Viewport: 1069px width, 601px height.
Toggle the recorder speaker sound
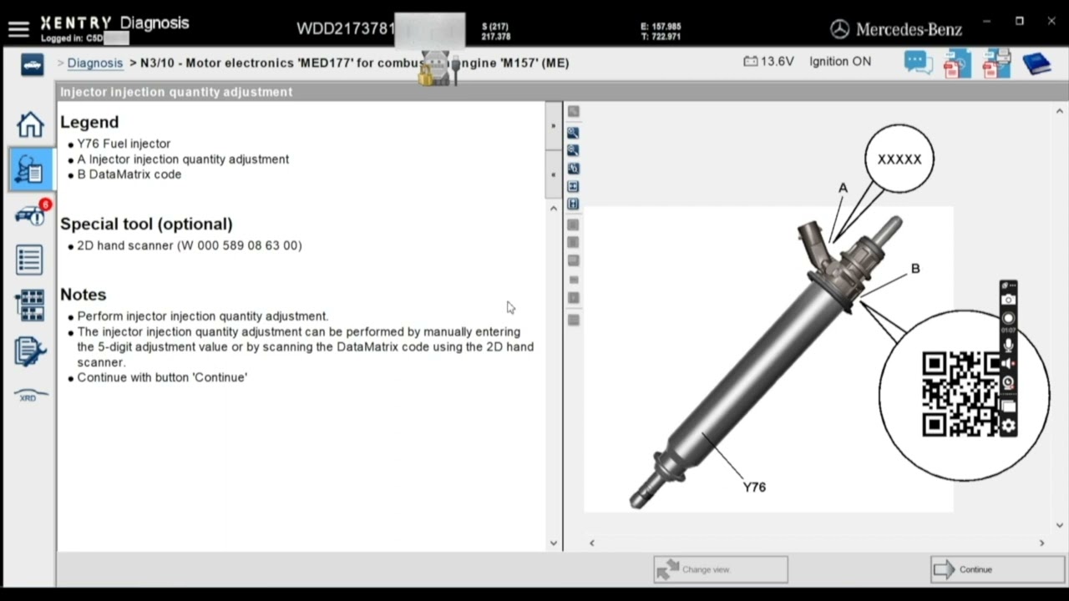tap(1008, 364)
